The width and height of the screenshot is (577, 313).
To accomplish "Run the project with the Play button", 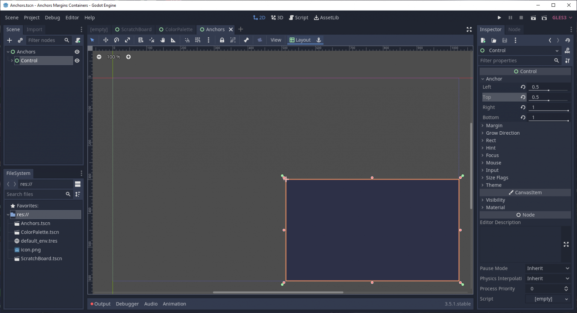I will (499, 17).
